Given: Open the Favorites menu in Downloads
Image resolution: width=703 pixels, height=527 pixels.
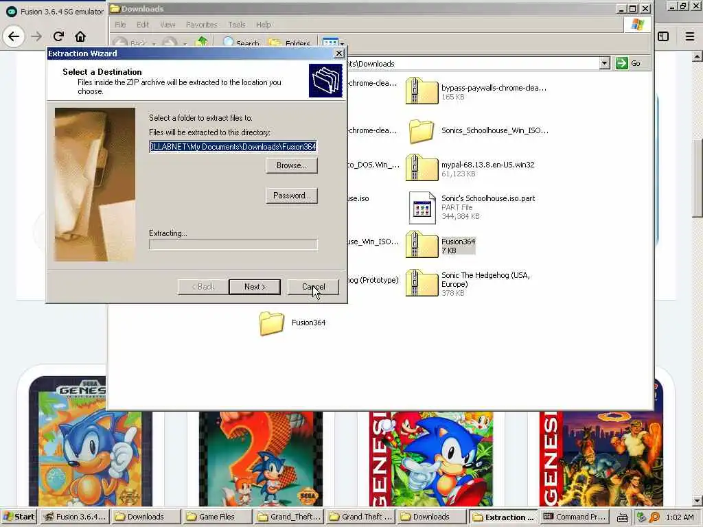Looking at the screenshot, I should [x=202, y=25].
